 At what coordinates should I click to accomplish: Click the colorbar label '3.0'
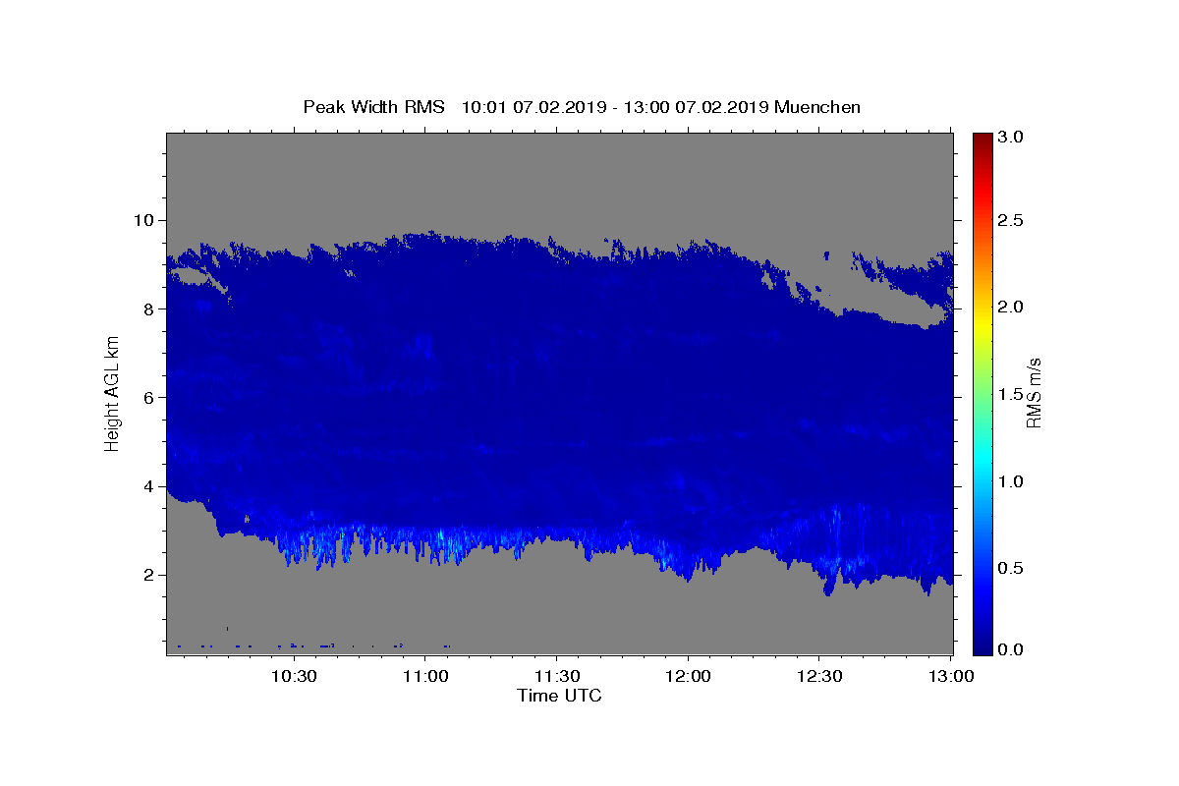[1012, 138]
